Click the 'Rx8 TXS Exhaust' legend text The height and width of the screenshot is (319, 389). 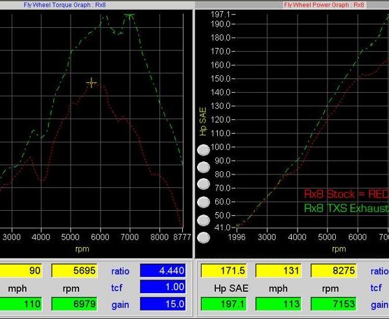pos(346,208)
